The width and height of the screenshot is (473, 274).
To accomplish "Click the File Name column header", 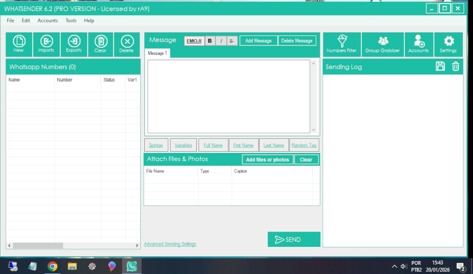I will click(x=171, y=171).
